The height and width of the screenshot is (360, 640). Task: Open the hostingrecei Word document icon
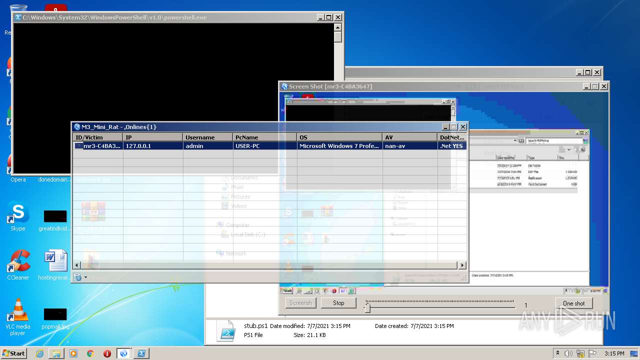(55, 265)
